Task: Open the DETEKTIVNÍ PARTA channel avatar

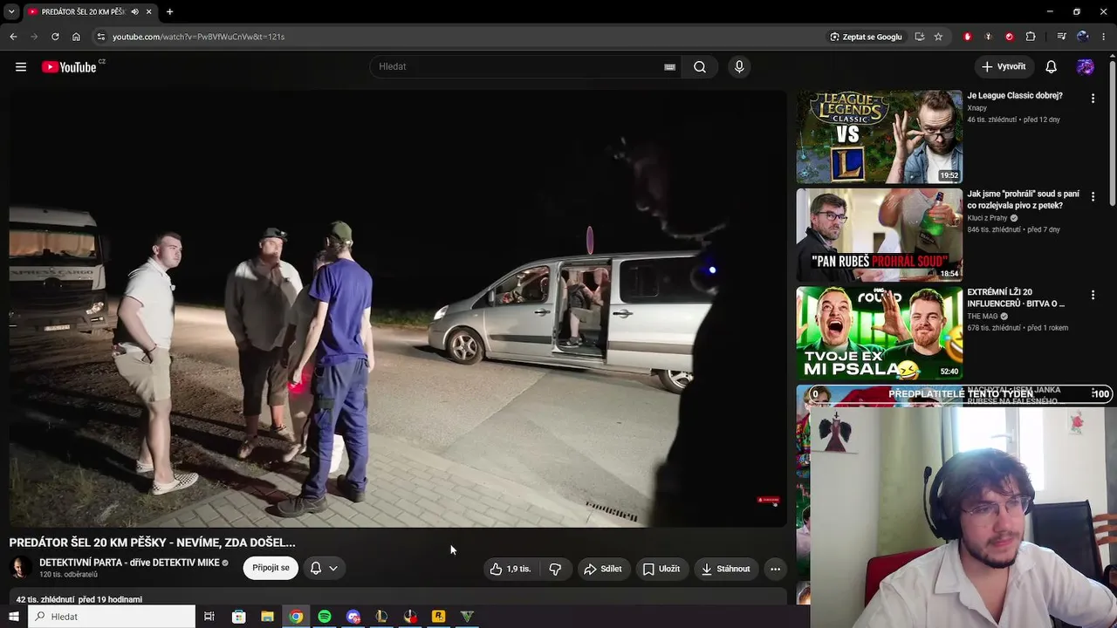Action: [20, 568]
